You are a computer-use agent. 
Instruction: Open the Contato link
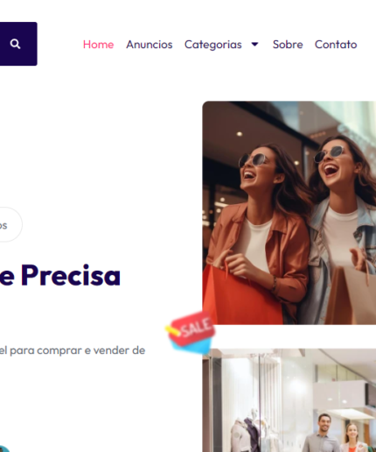pyautogui.click(x=336, y=45)
